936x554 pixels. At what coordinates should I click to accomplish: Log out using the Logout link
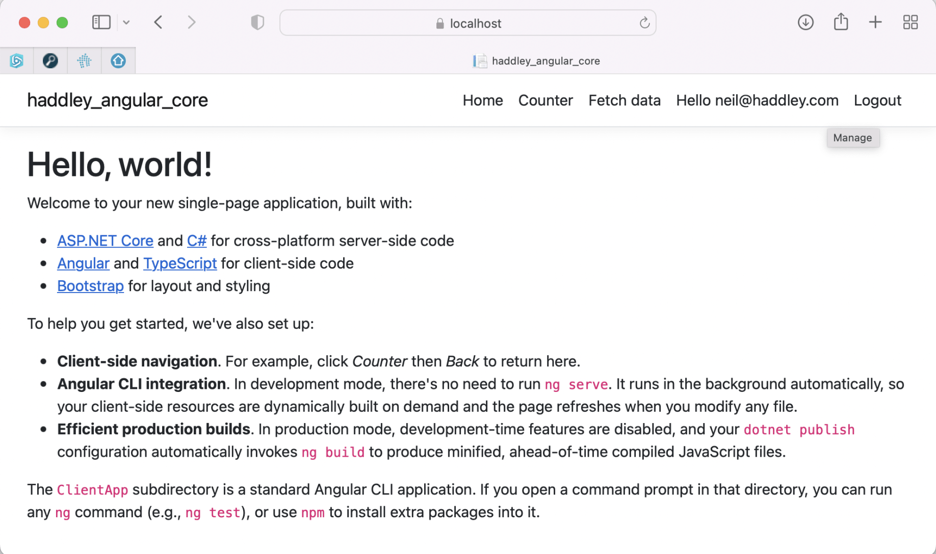coord(877,100)
